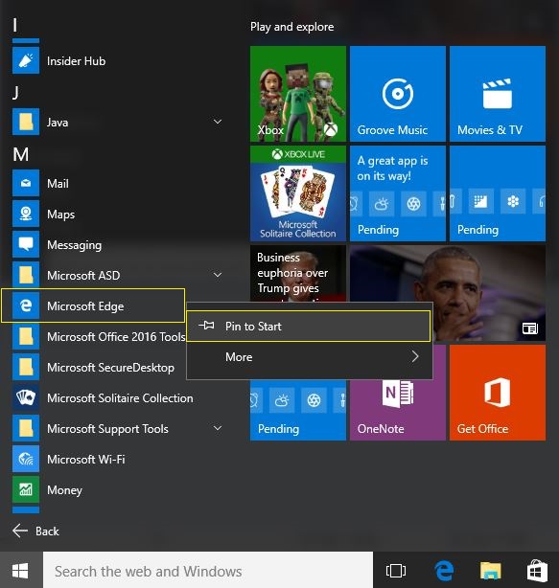This screenshot has height=588, width=559.
Task: Open the Pending tile below Movies & TV
Action: (498, 193)
